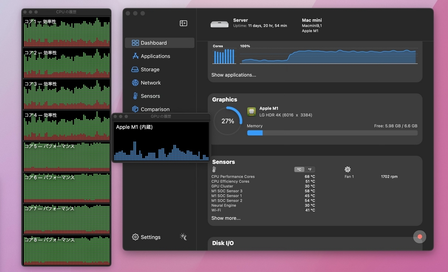Click 'CPU Efficiency Cores' sensor row
This screenshot has height=272, width=448.
263,181
